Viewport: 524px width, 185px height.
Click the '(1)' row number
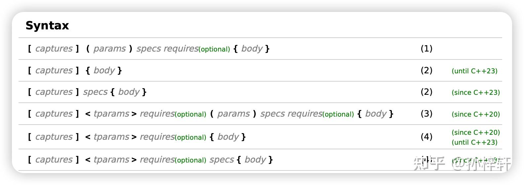coord(426,49)
